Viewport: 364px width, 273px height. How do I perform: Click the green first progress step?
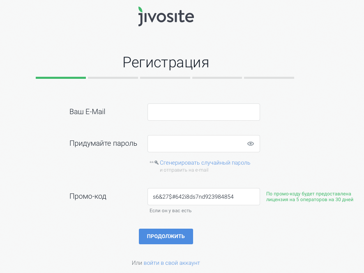(61, 78)
